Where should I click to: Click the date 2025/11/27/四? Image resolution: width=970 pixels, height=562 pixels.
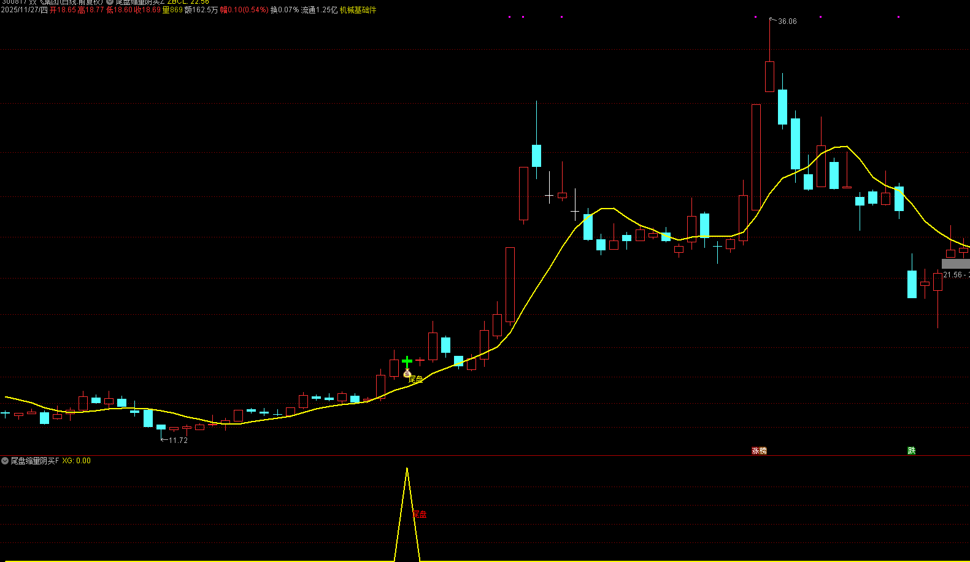24,10
